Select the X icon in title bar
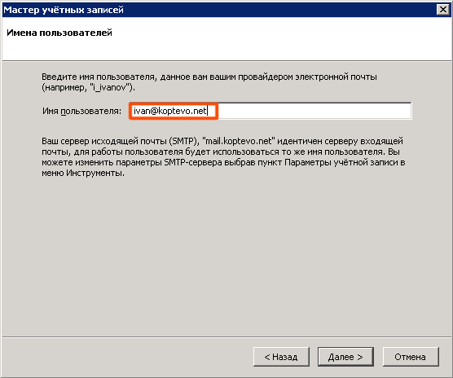The image size is (453, 378). click(x=443, y=10)
